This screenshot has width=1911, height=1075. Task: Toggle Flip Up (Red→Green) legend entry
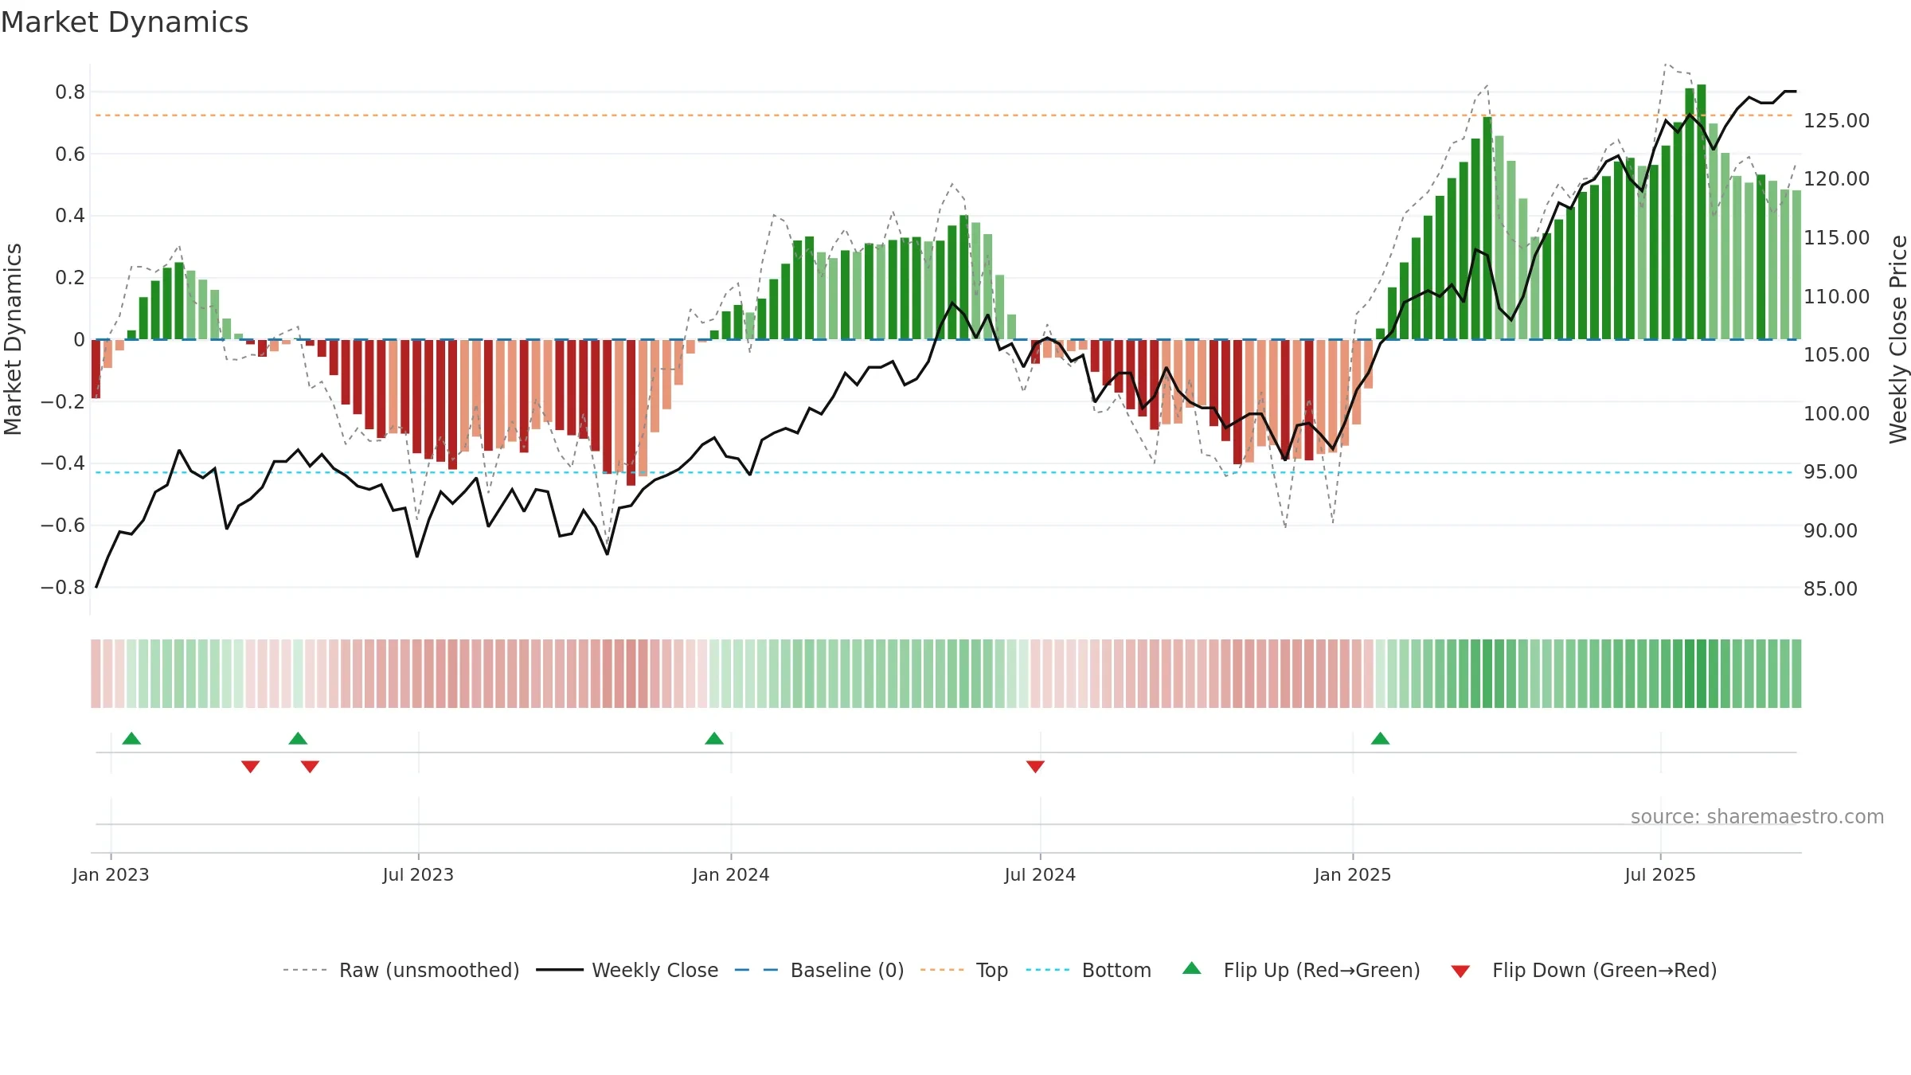1301,970
